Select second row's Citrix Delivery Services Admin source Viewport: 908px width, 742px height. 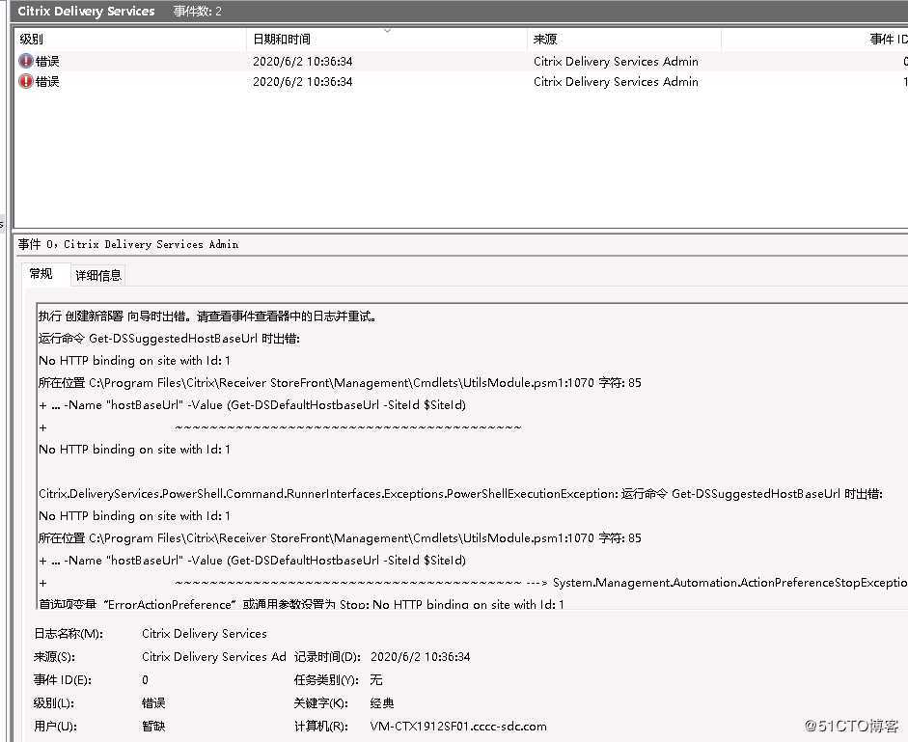(616, 82)
